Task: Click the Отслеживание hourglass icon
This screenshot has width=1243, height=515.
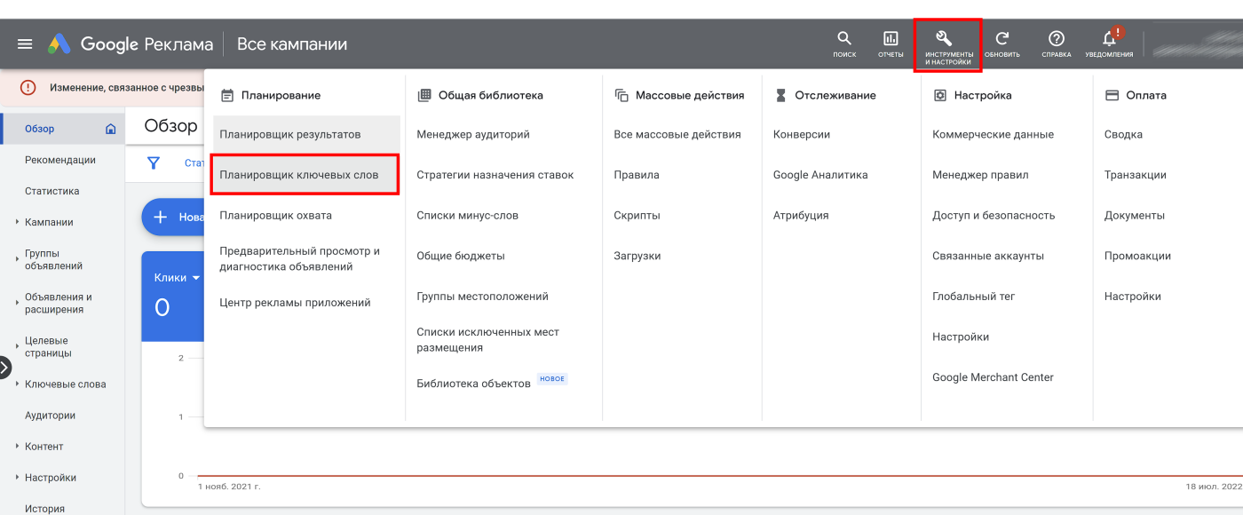Action: point(780,95)
